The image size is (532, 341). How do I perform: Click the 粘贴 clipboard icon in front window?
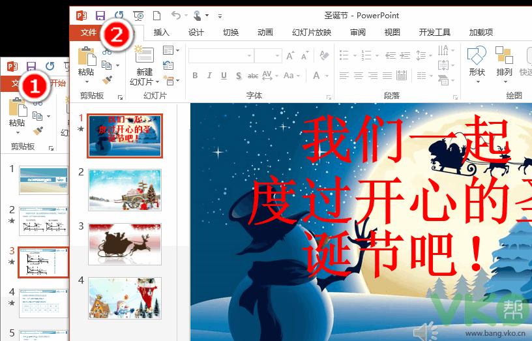point(87,55)
